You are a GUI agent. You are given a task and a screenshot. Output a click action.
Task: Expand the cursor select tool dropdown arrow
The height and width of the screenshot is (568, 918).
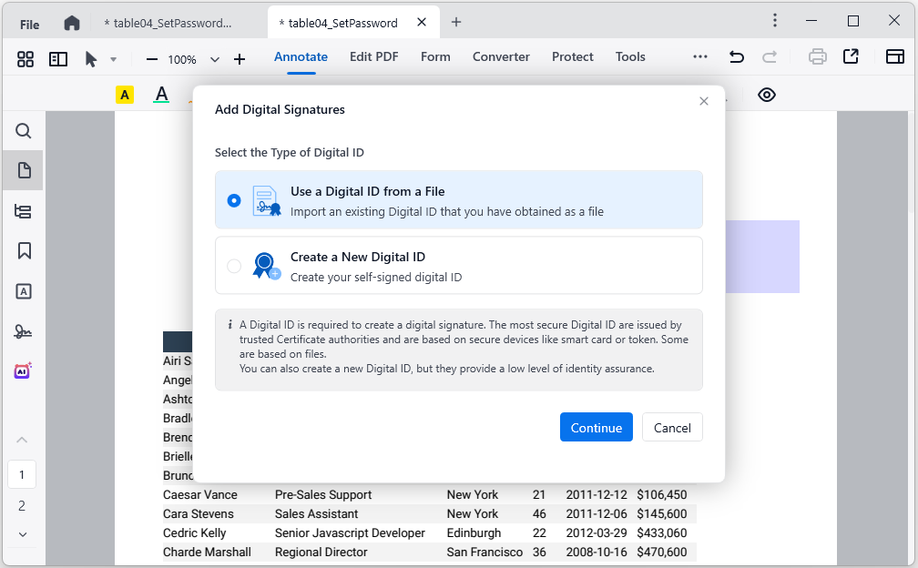point(114,59)
